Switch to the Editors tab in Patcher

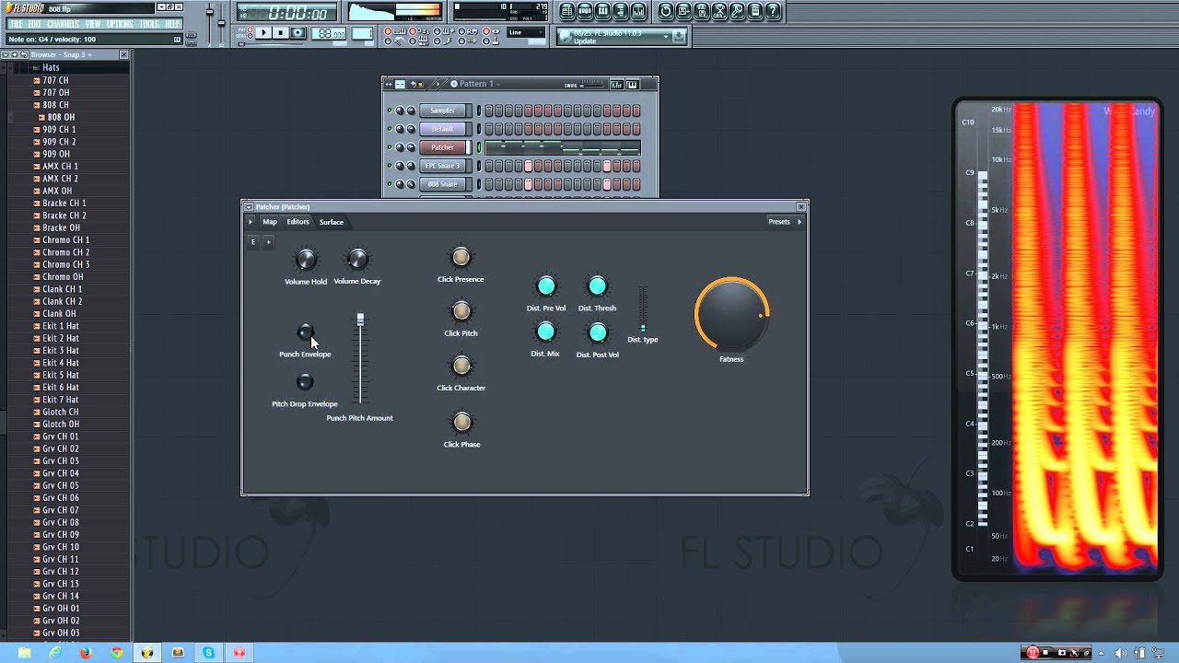[298, 222]
